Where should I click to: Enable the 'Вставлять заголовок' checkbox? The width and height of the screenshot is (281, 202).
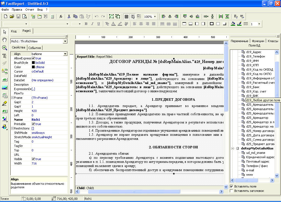click(x=231, y=191)
